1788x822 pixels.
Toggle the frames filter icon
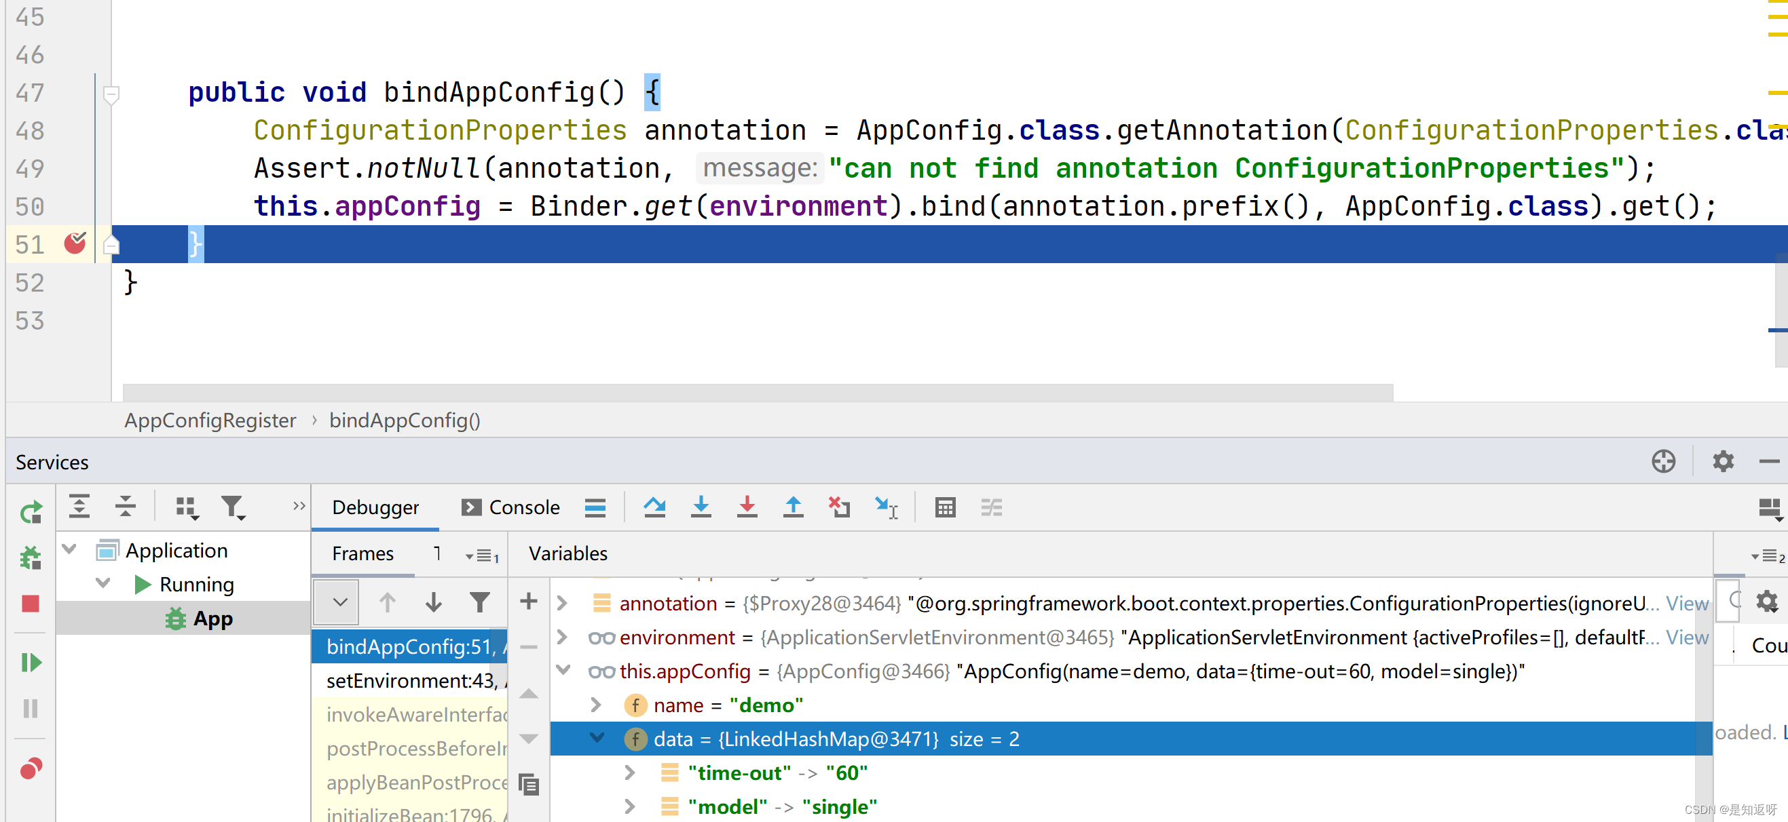479,602
